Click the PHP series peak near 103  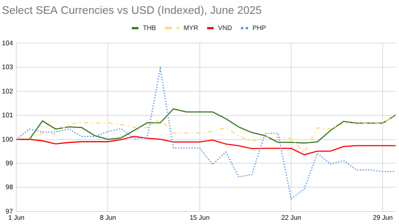(x=160, y=67)
